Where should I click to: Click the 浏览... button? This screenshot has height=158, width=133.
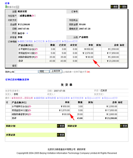point(44,72)
